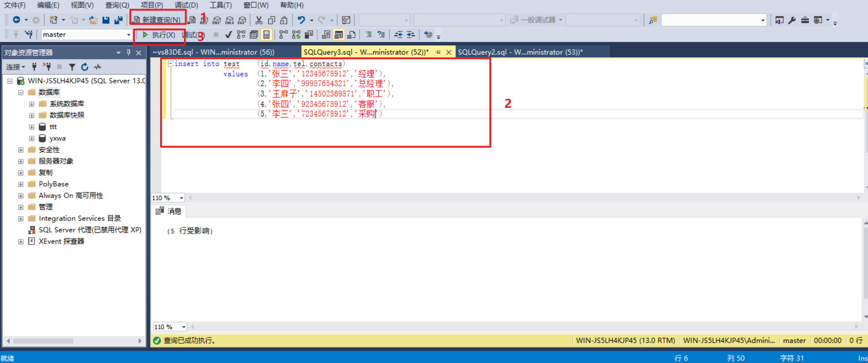
Task: Cut selection with the scissors icon
Action: coord(259,20)
